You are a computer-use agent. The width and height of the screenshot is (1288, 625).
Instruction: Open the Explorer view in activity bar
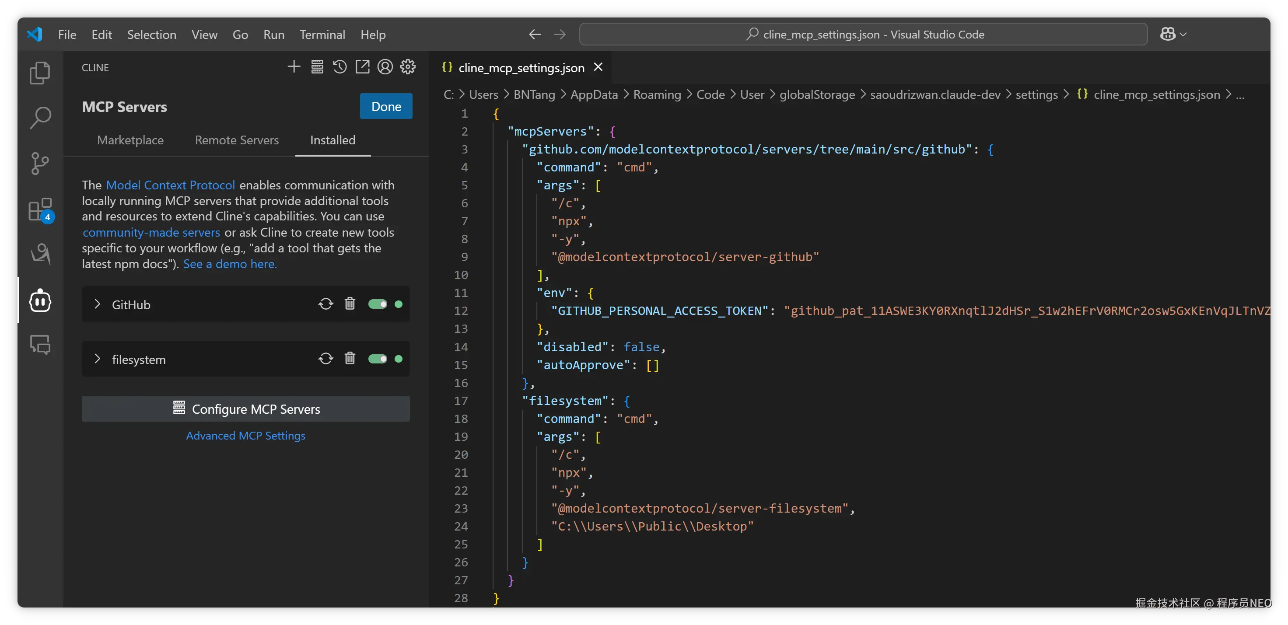pyautogui.click(x=40, y=73)
